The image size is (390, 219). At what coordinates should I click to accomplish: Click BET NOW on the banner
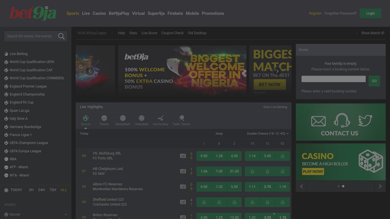270,84
